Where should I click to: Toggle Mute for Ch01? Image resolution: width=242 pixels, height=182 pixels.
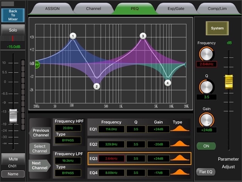(13, 159)
